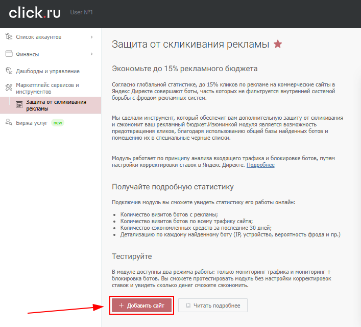Image resolution: width=361 pixels, height=327 pixels.
Task: Collapse Маркетплейс сервисов и инструментов section
Action: (x=47, y=88)
